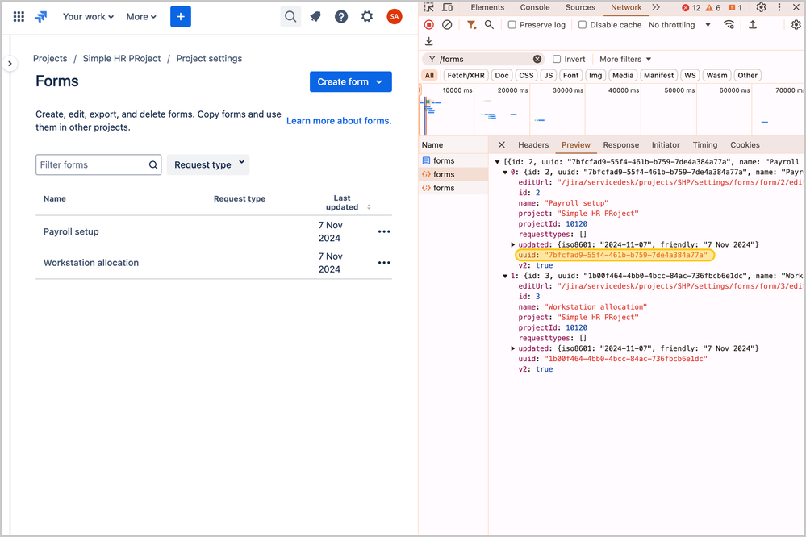Check the Invert filter checkbox

pos(557,60)
